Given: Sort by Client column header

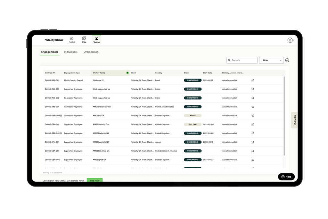Looking at the screenshot, I should [x=134, y=73].
